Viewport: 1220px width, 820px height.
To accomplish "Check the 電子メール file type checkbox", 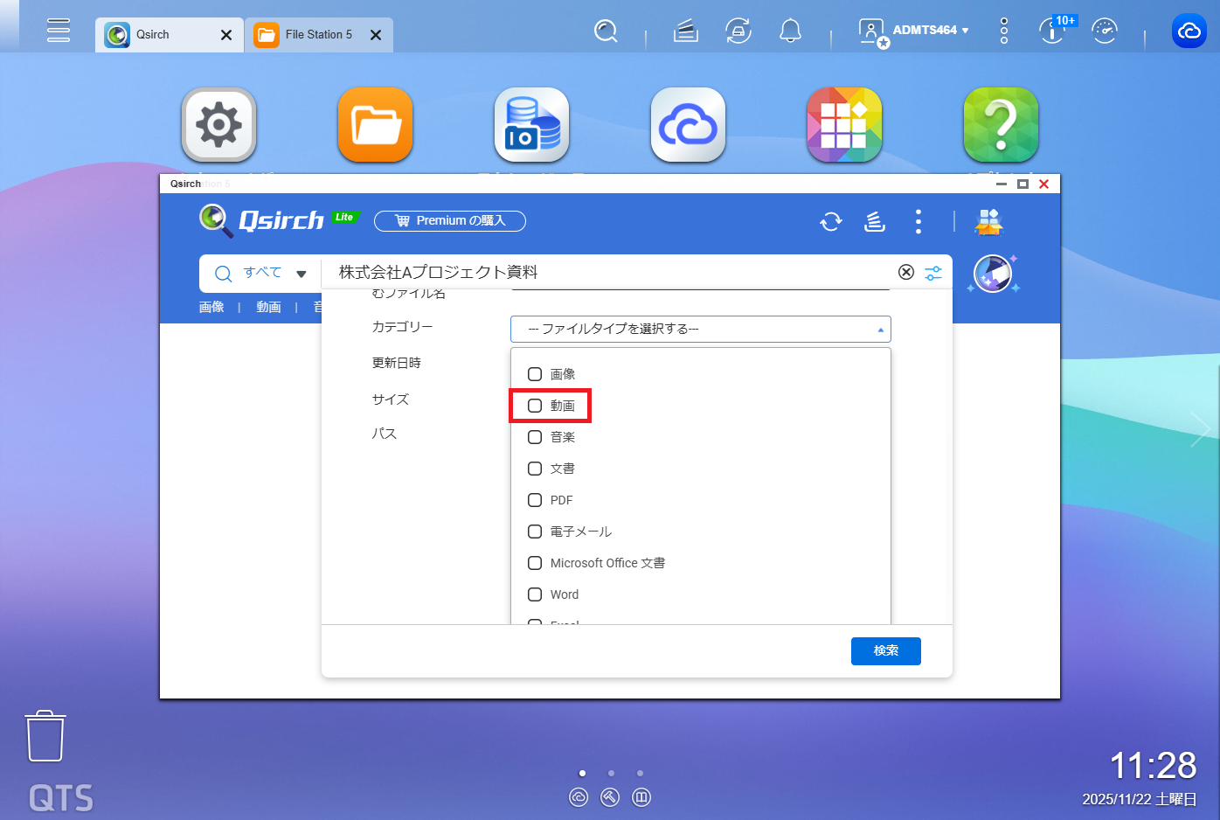I will (535, 532).
